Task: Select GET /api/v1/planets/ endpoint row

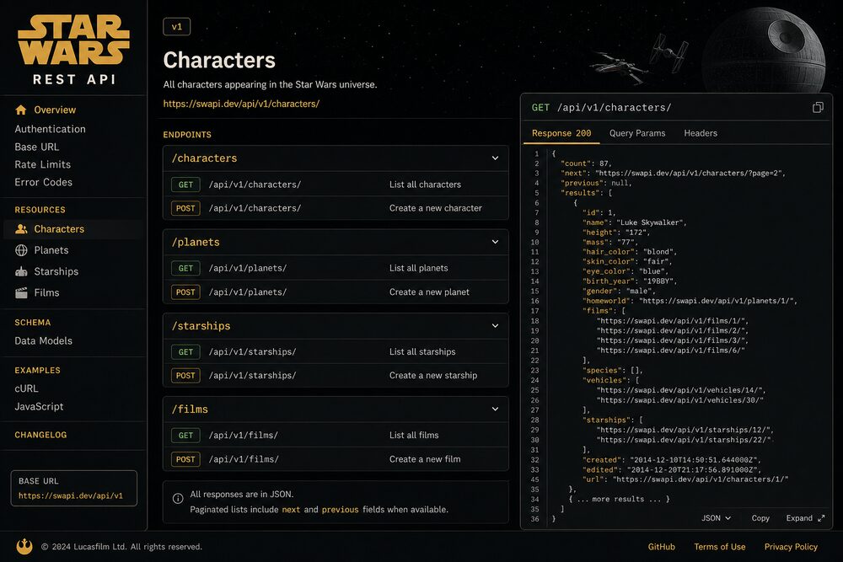Action: 336,268
